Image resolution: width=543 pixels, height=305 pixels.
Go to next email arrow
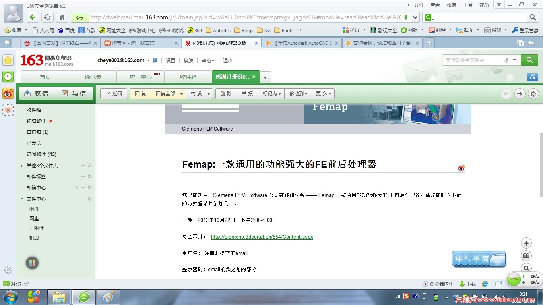(520, 94)
